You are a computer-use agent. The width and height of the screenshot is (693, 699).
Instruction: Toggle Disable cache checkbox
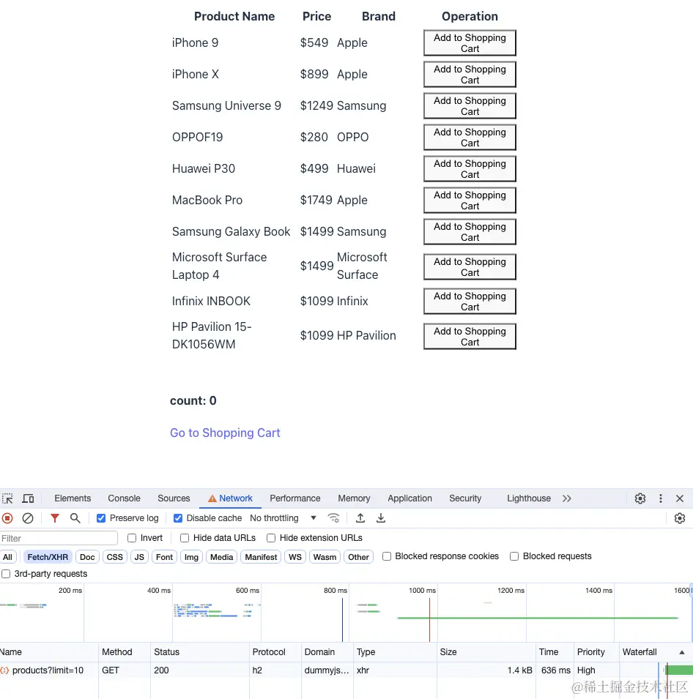(x=177, y=518)
